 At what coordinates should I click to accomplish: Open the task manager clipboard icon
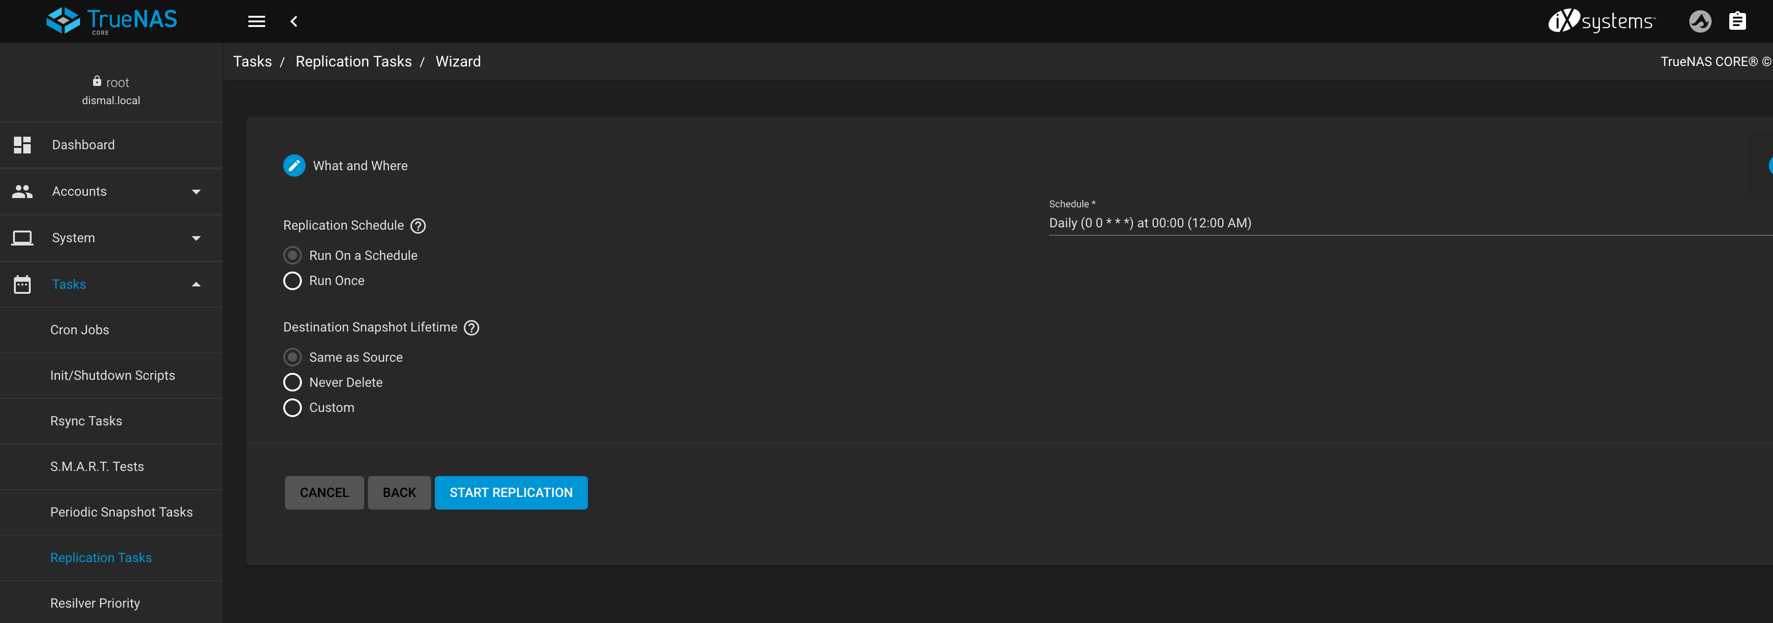click(x=1738, y=21)
